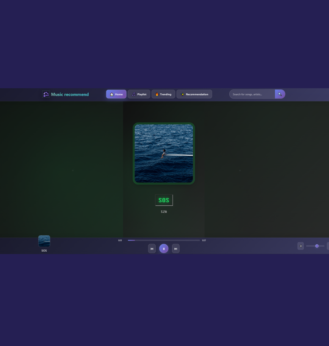329x346 pixels.
Task: Open the Music recommend title link
Action: point(70,94)
